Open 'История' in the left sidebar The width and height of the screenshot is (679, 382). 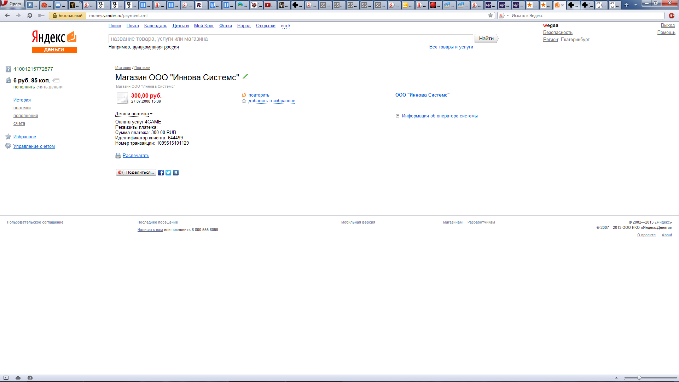click(x=22, y=100)
